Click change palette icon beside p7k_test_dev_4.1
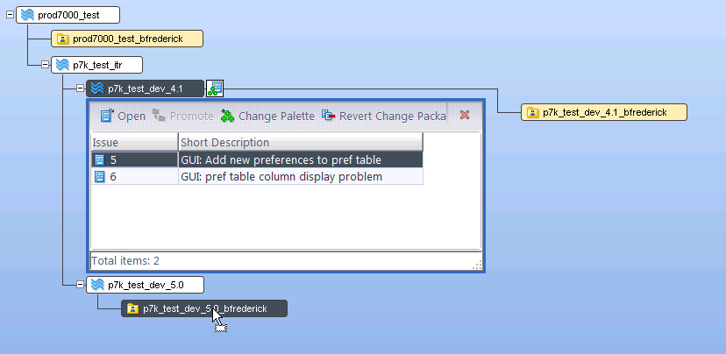 [x=215, y=88]
